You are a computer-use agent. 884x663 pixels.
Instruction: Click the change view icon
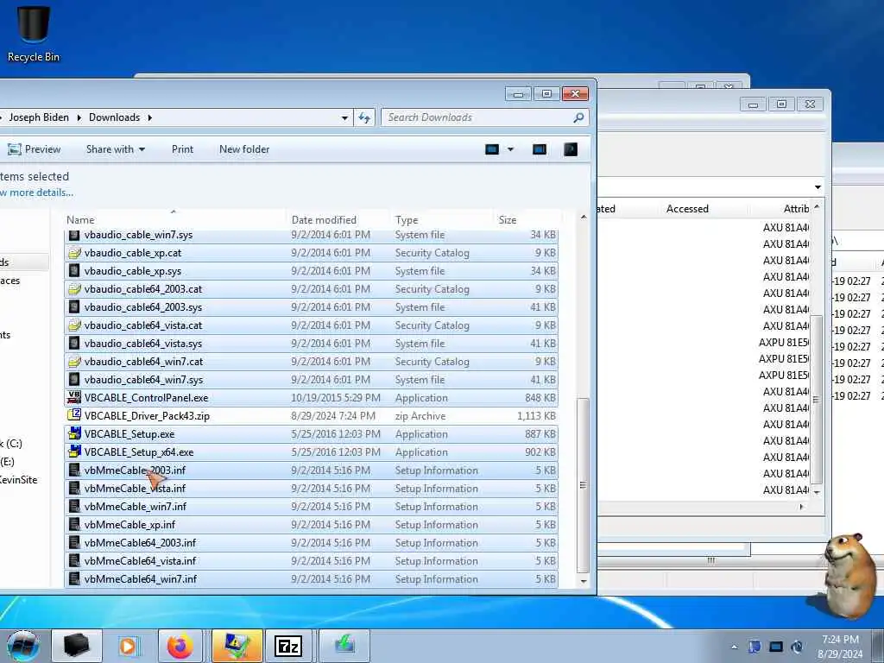coord(491,149)
